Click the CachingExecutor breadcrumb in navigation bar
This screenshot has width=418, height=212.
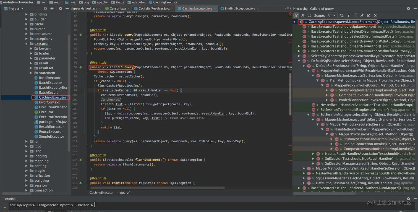163,2
